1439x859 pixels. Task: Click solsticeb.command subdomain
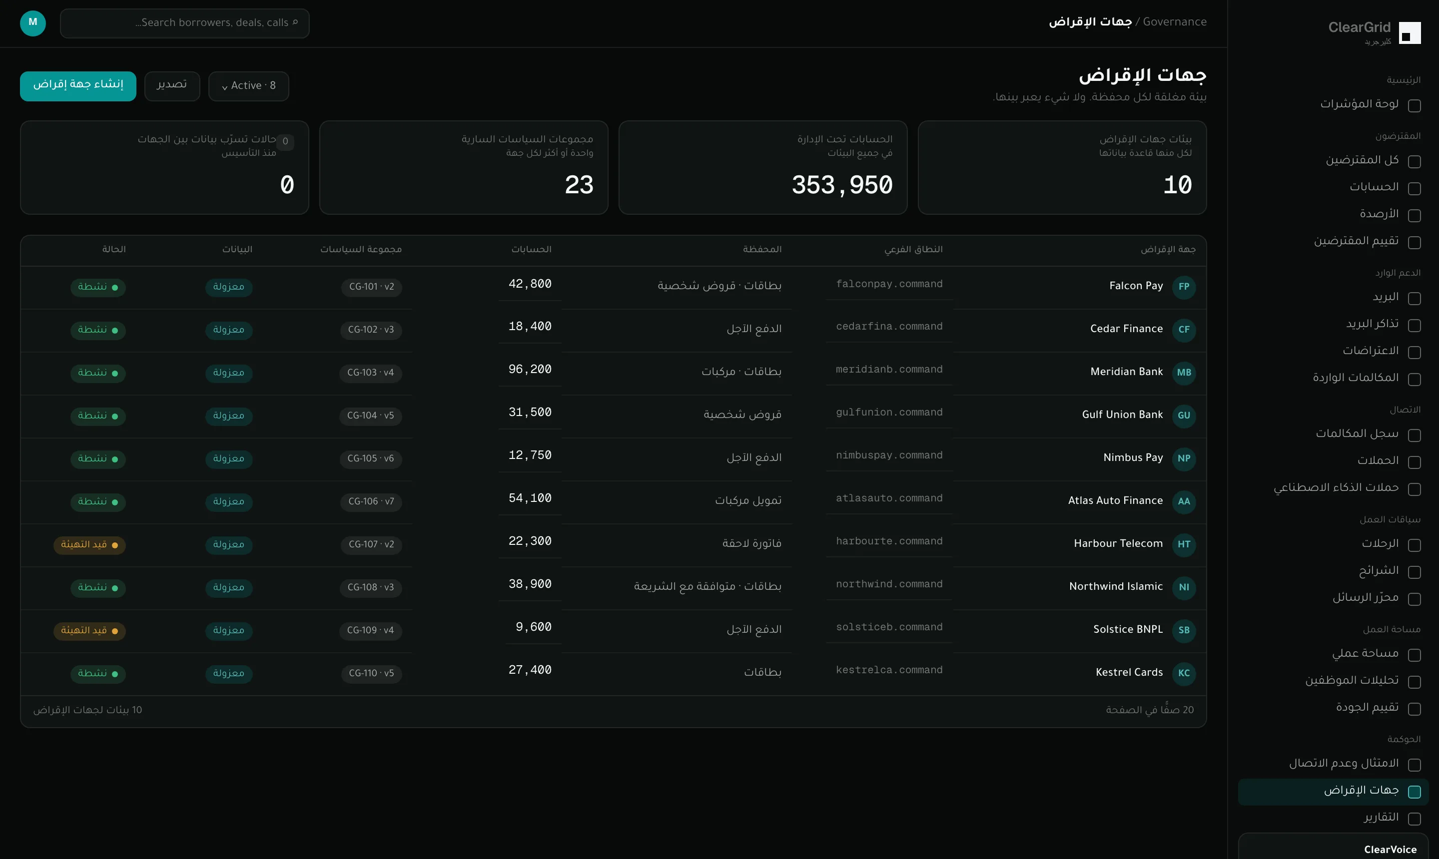pos(889,627)
